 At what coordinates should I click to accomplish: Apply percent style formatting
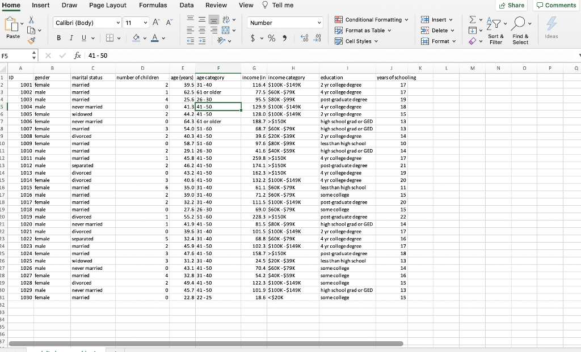[x=271, y=39]
